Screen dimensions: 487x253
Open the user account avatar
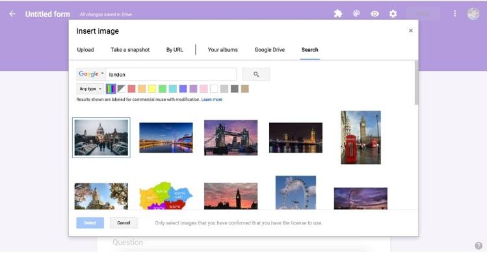point(473,14)
